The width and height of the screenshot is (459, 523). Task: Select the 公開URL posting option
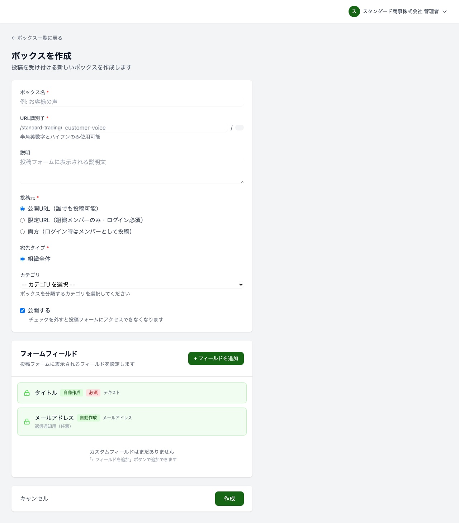22,209
